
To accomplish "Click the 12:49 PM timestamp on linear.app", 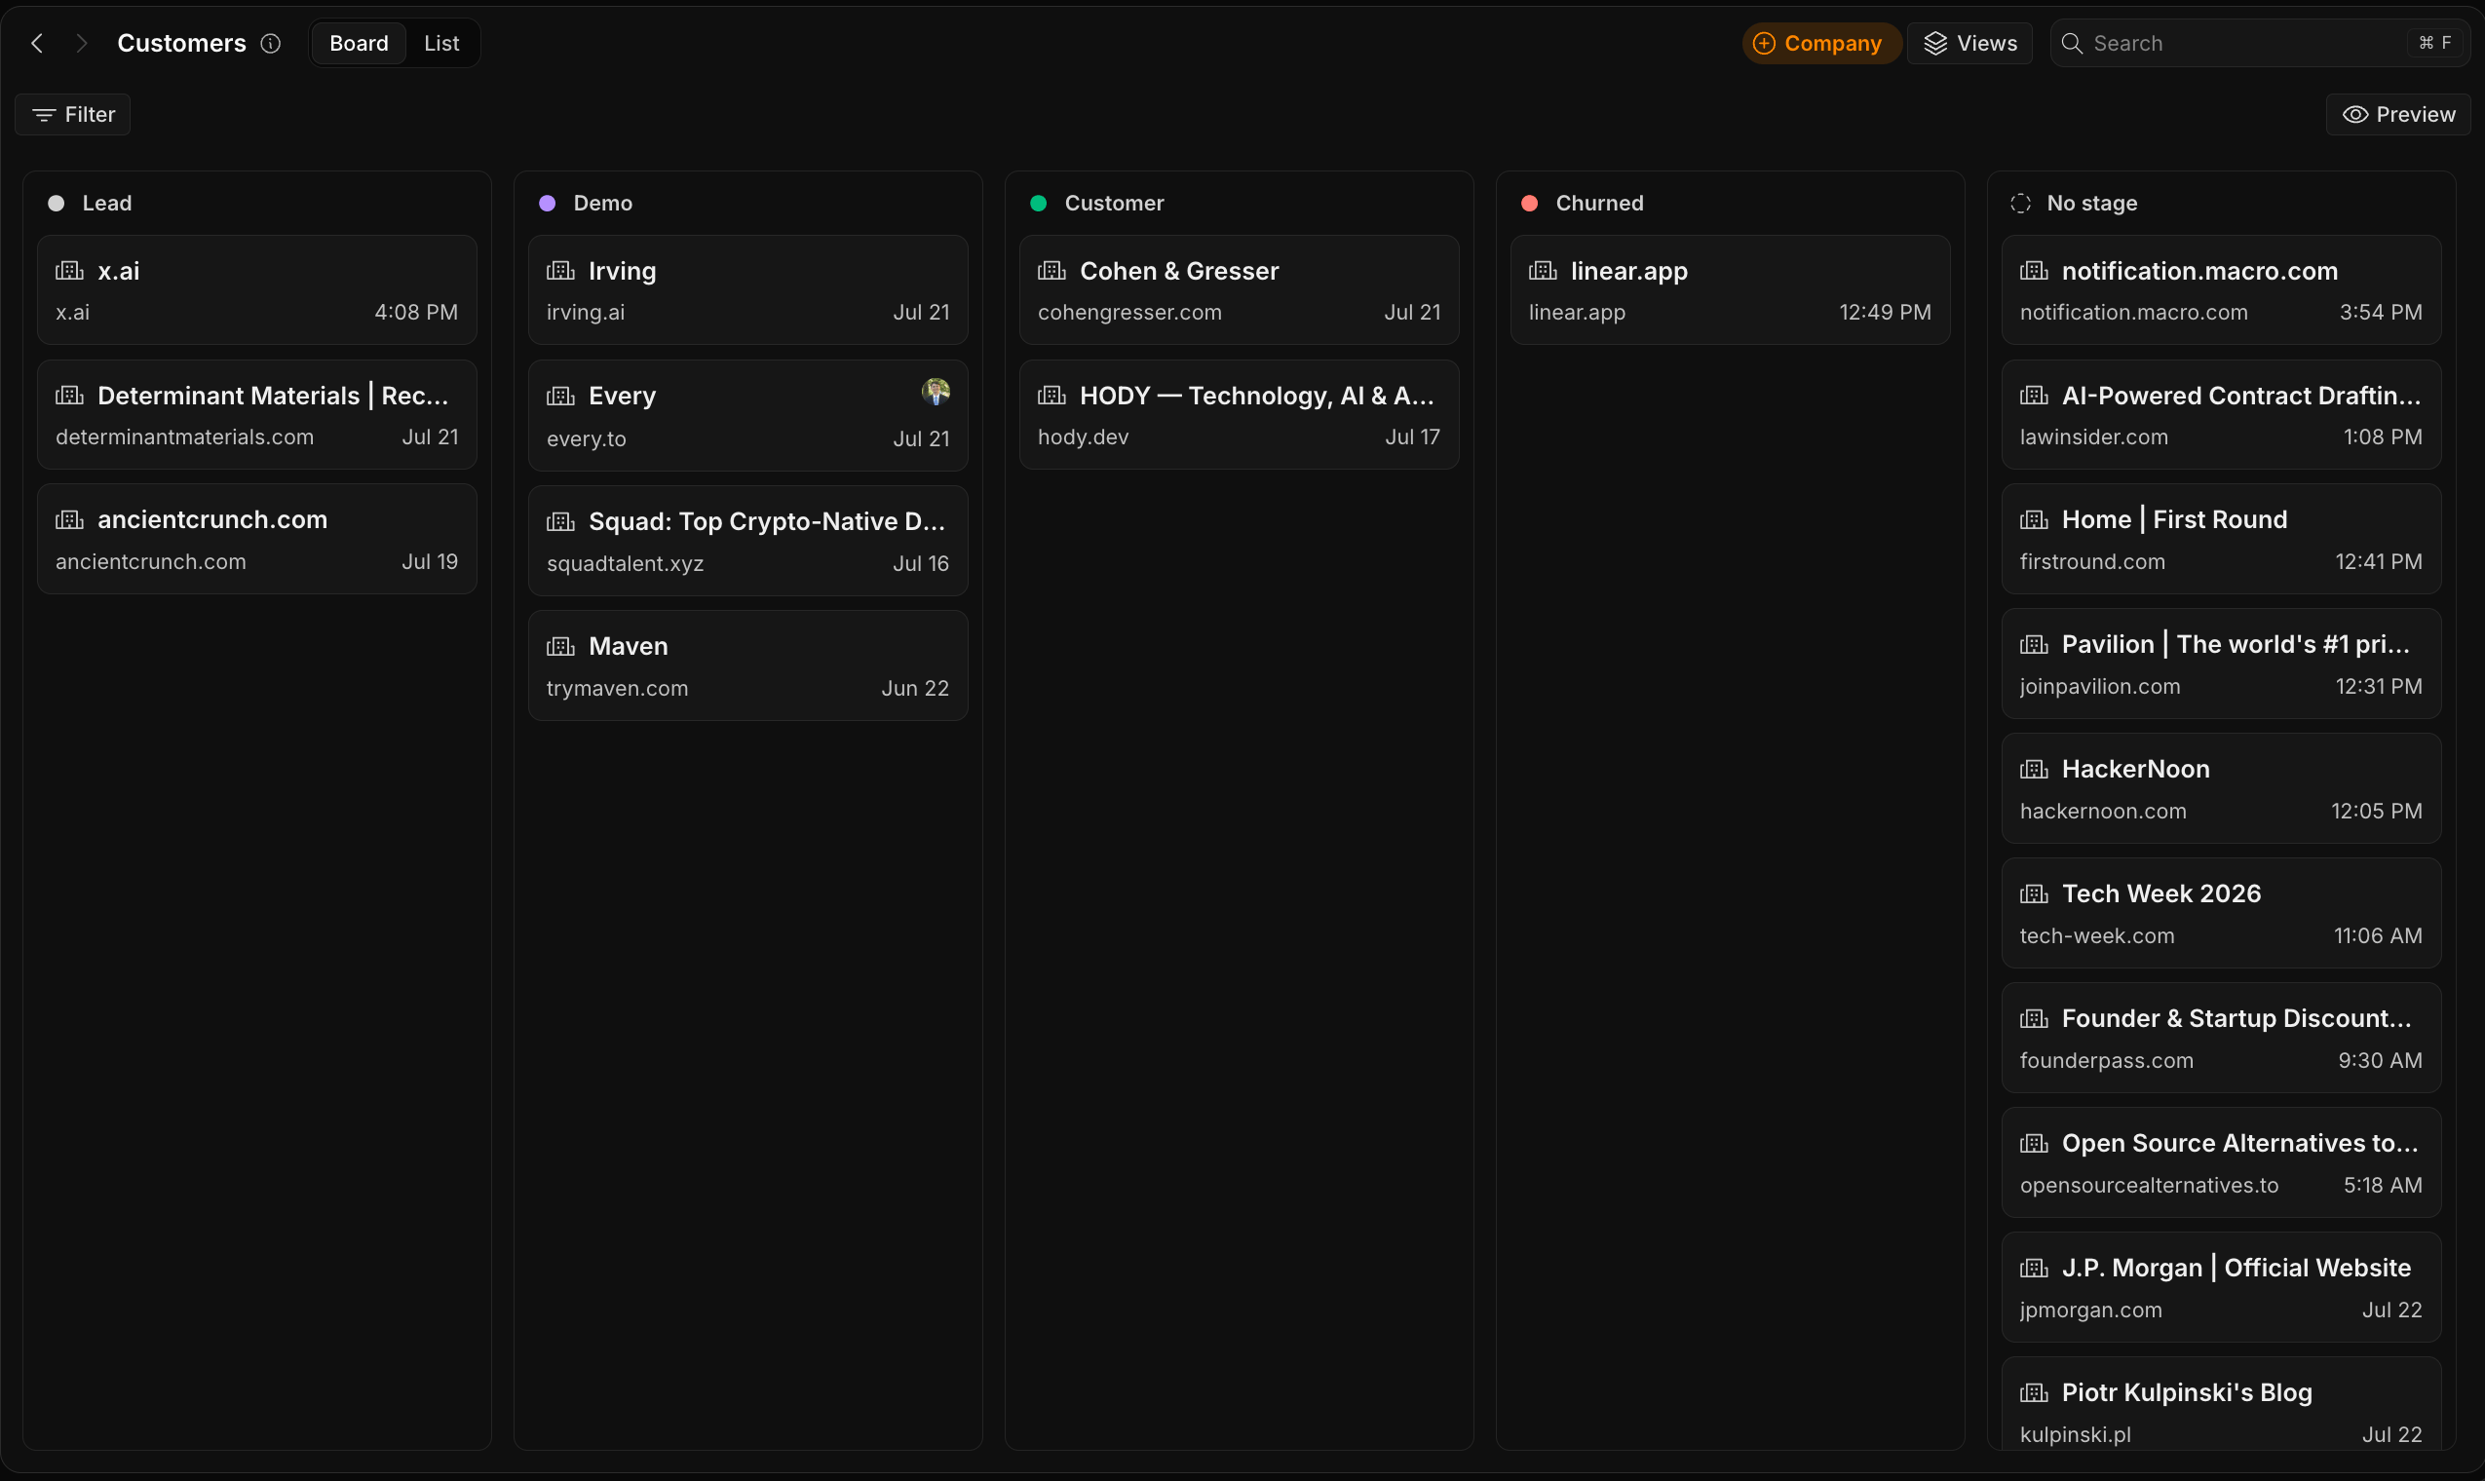I will coord(1886,313).
